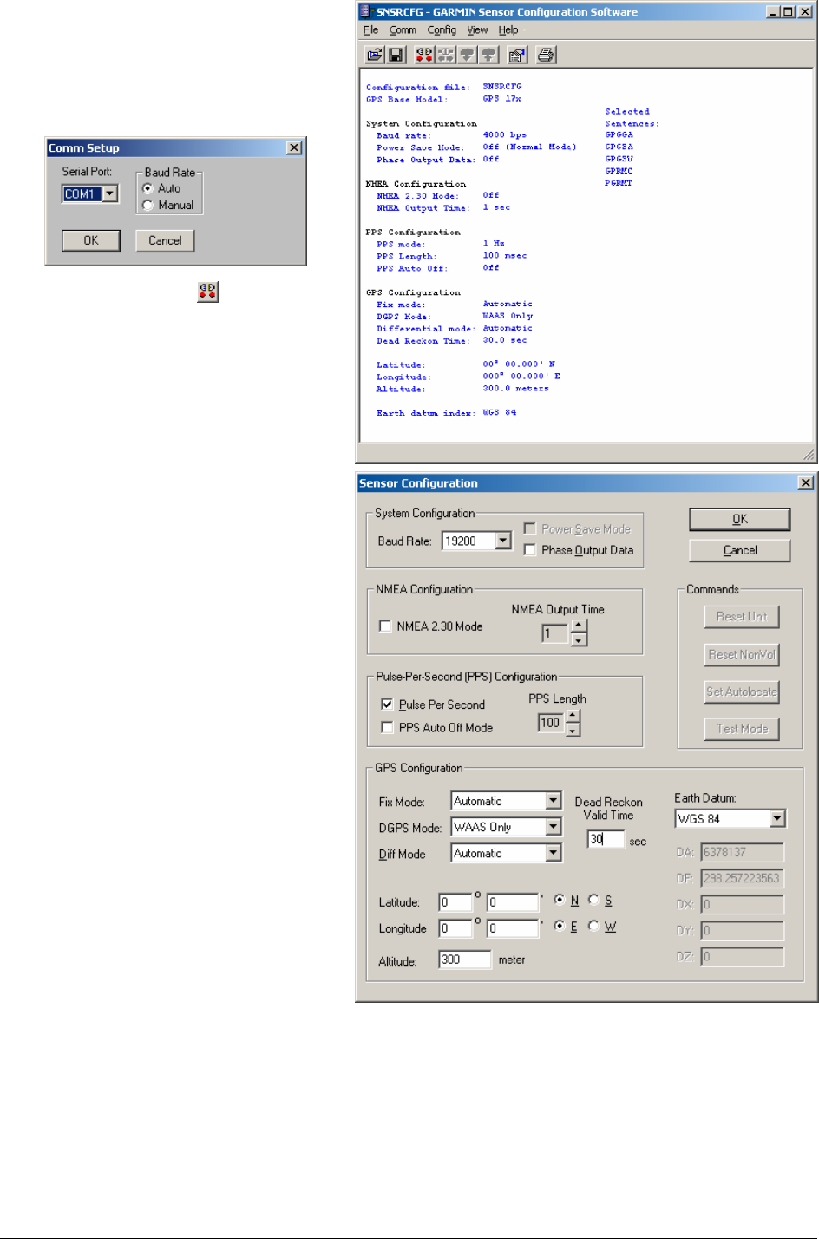
Task: Click the Open file toolbar icon
Action: pos(375,56)
